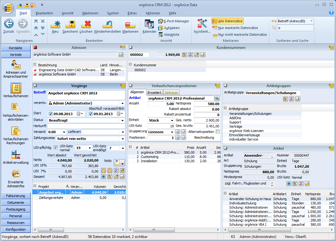Click the Anzahl field showing 5.00
Screen dimensions: 336x241
[x=161, y=104]
